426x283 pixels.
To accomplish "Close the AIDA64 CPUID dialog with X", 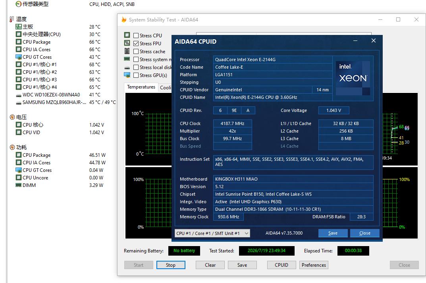I will 374,40.
